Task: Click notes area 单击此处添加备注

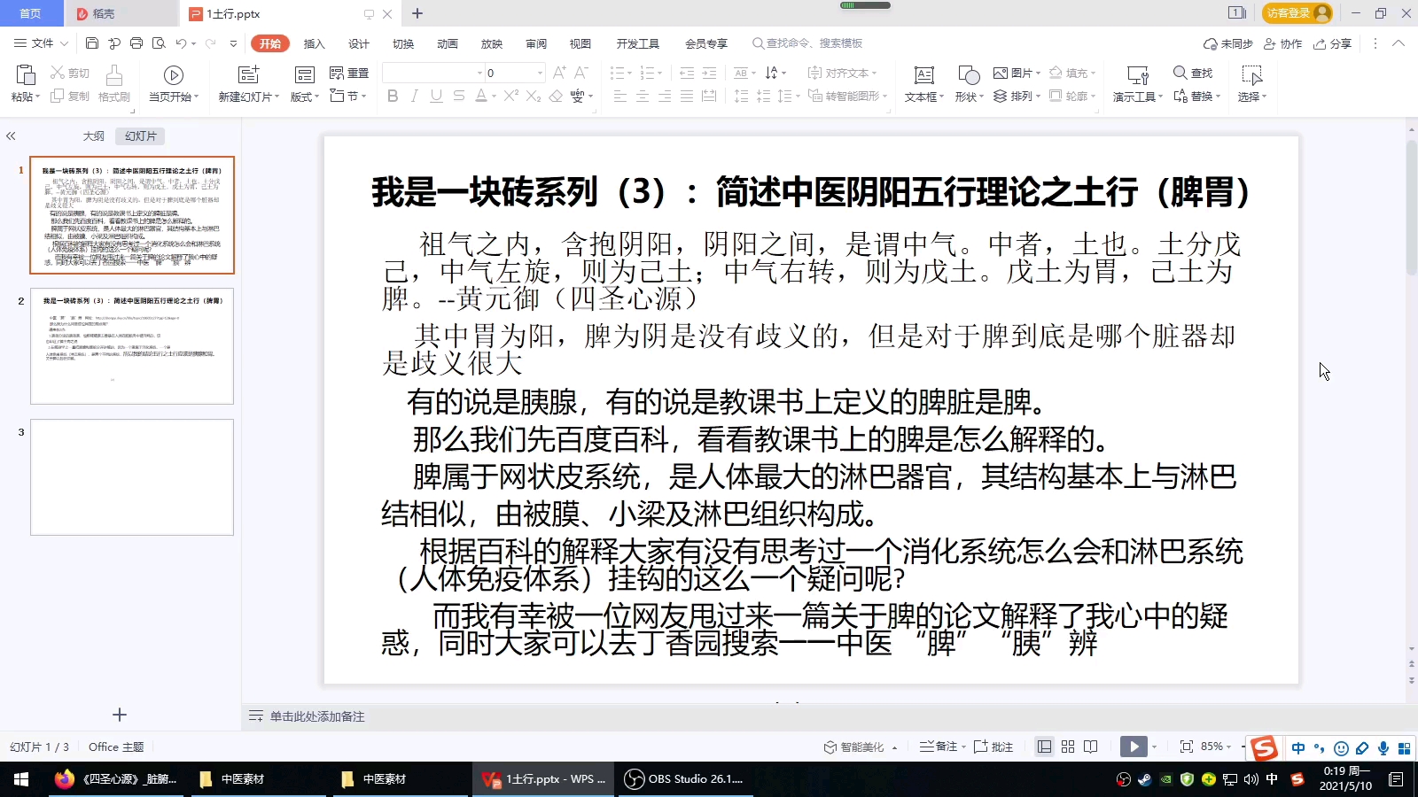Action: click(317, 716)
